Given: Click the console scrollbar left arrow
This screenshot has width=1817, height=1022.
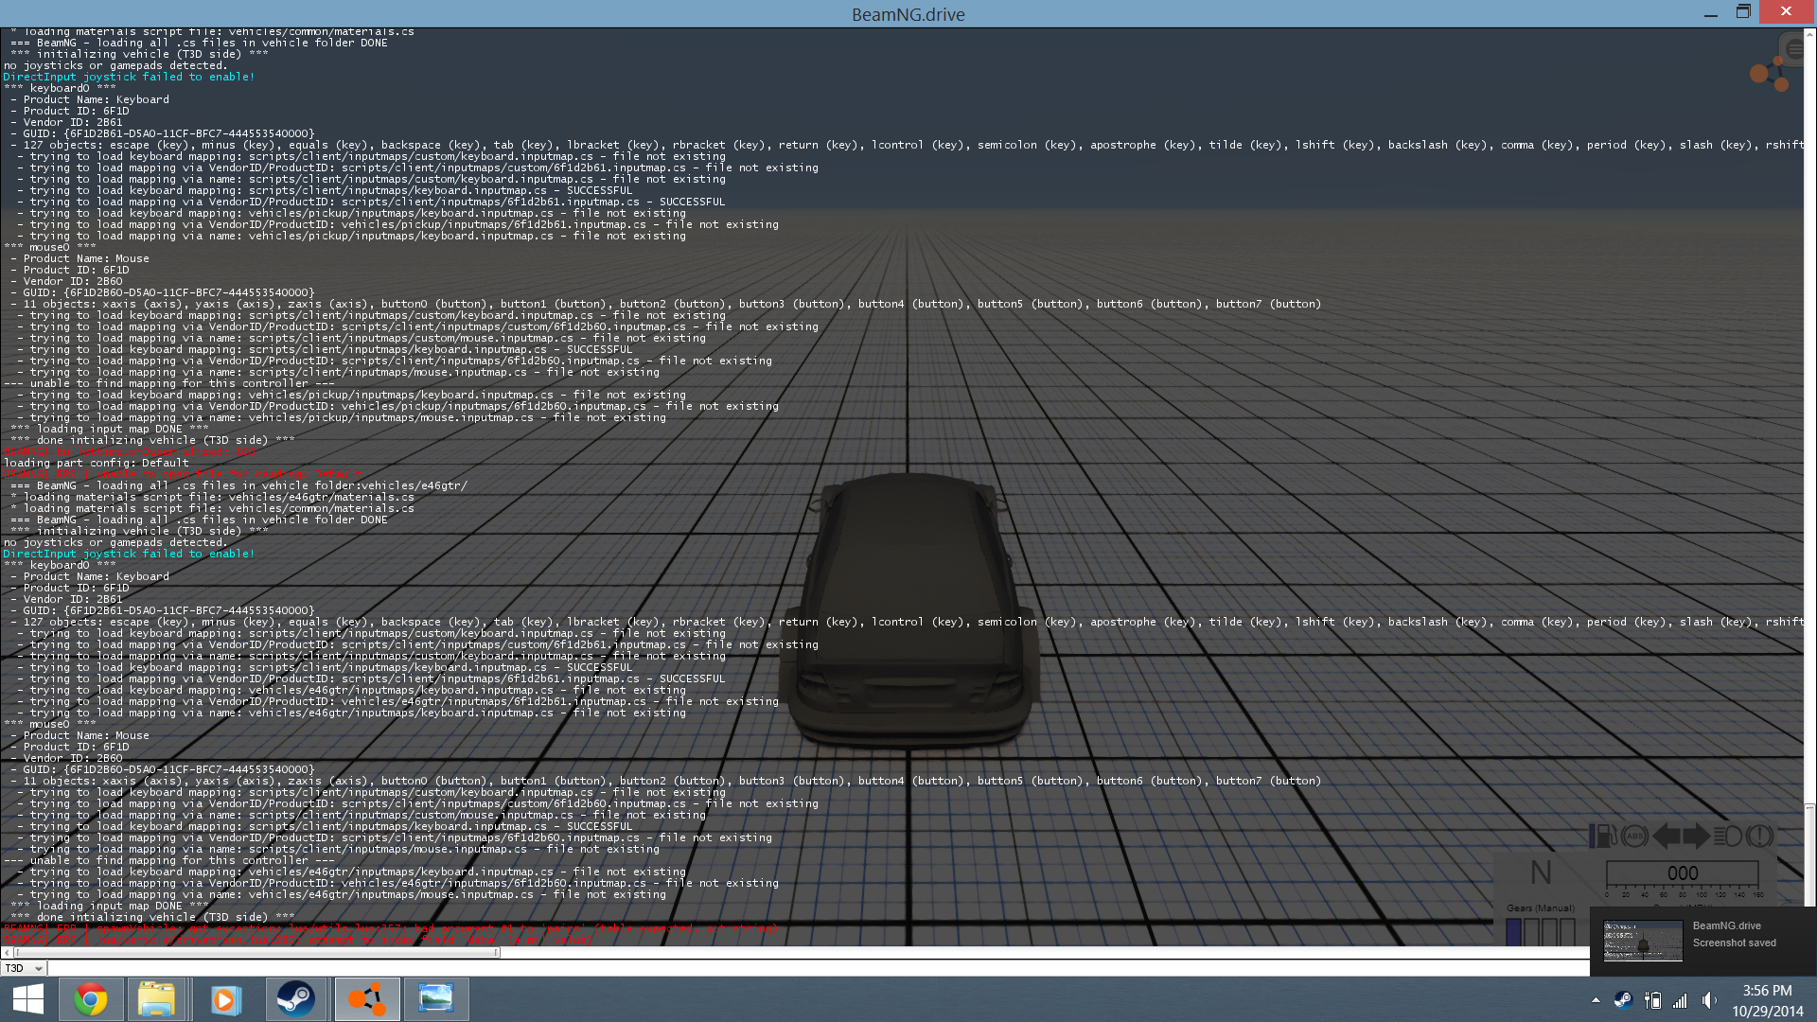Looking at the screenshot, I should point(7,953).
